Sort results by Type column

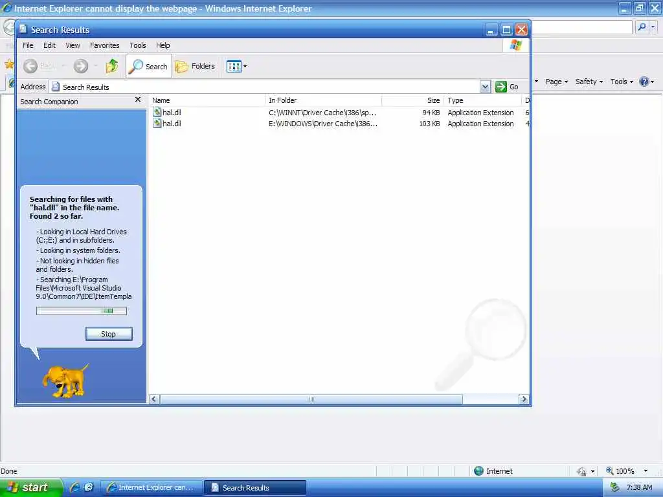pos(482,100)
